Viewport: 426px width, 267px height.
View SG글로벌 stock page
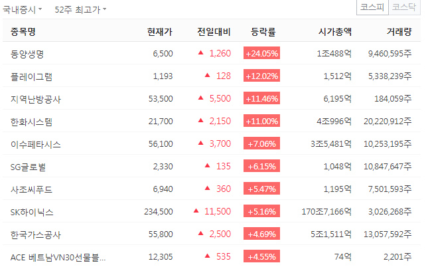[x=29, y=167]
